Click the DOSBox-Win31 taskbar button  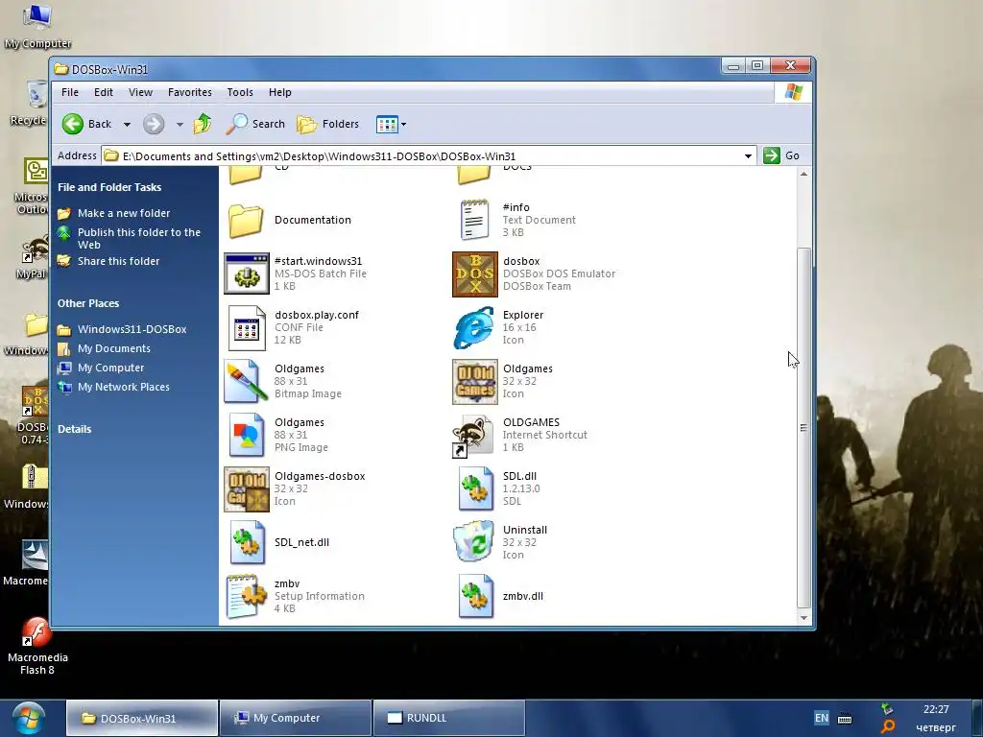[142, 718]
